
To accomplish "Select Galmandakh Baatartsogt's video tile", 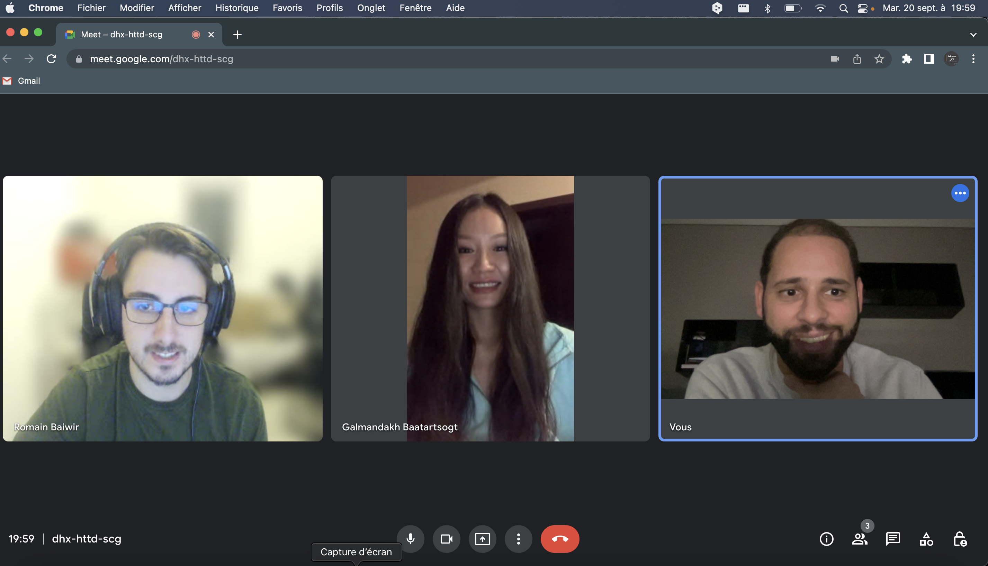I will tap(490, 308).
